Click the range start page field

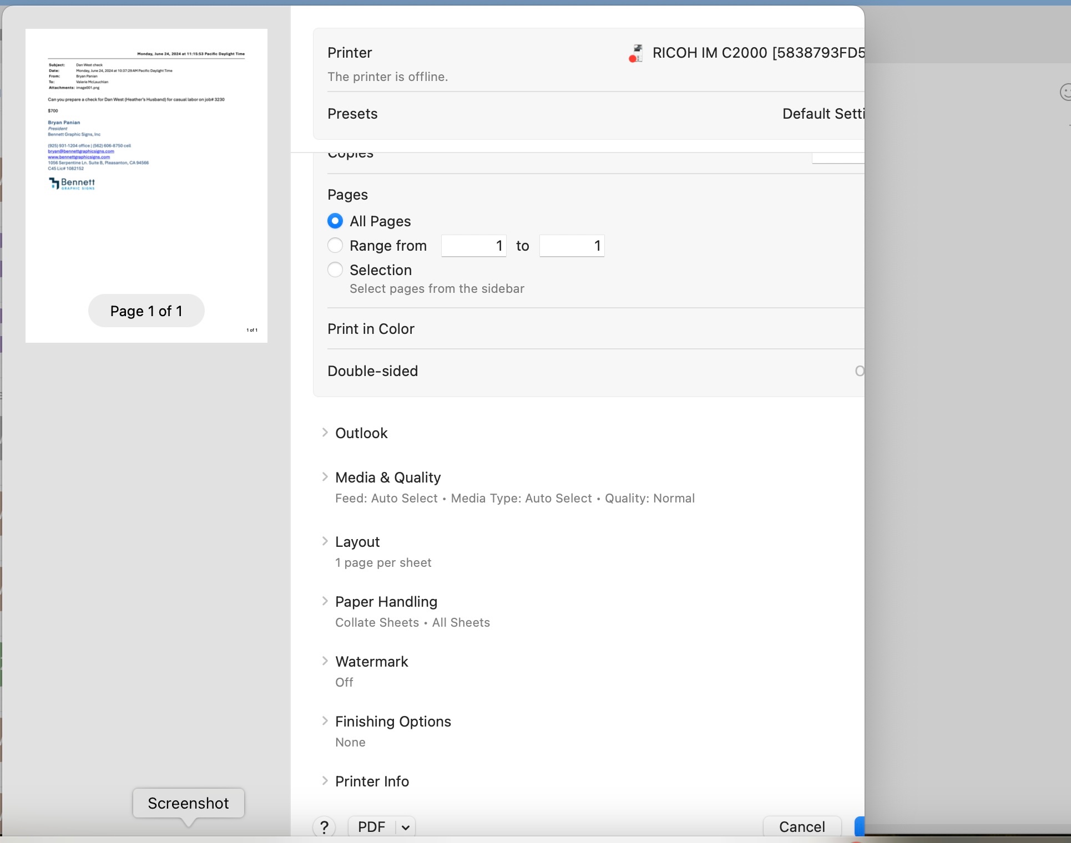[x=473, y=246]
